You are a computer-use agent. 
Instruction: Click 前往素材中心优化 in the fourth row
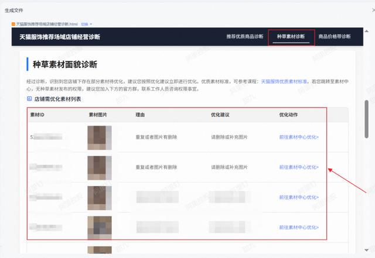pyautogui.click(x=299, y=227)
